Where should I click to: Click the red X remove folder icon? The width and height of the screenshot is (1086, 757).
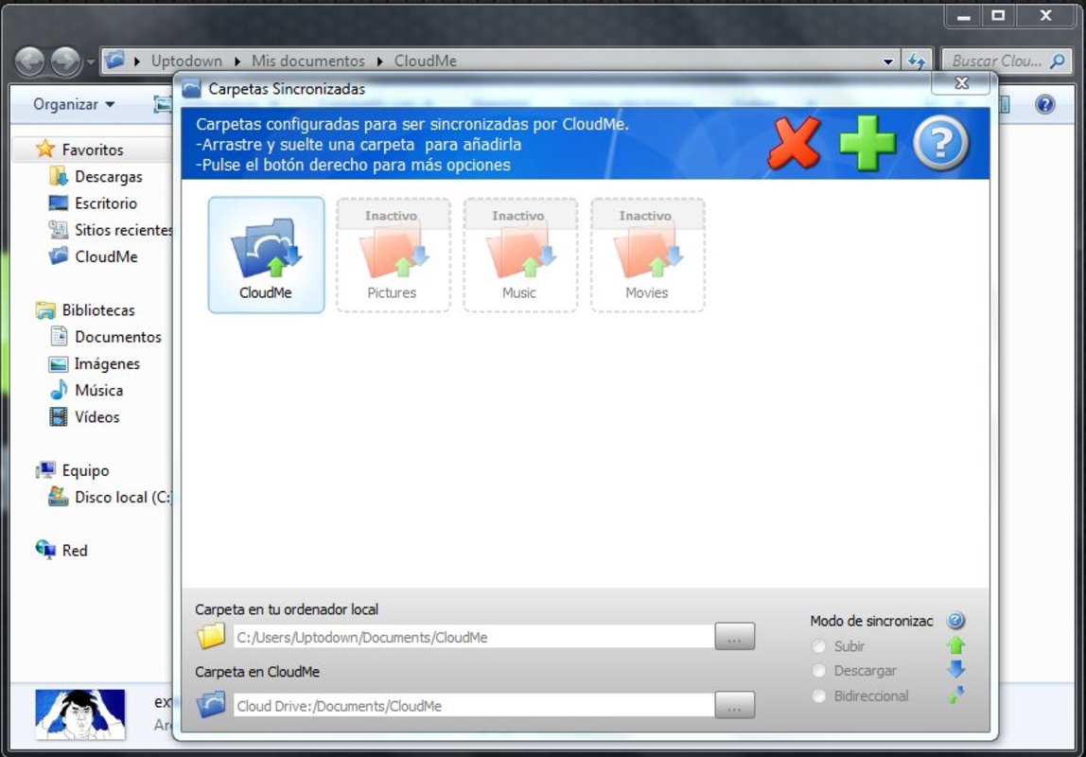coord(794,144)
